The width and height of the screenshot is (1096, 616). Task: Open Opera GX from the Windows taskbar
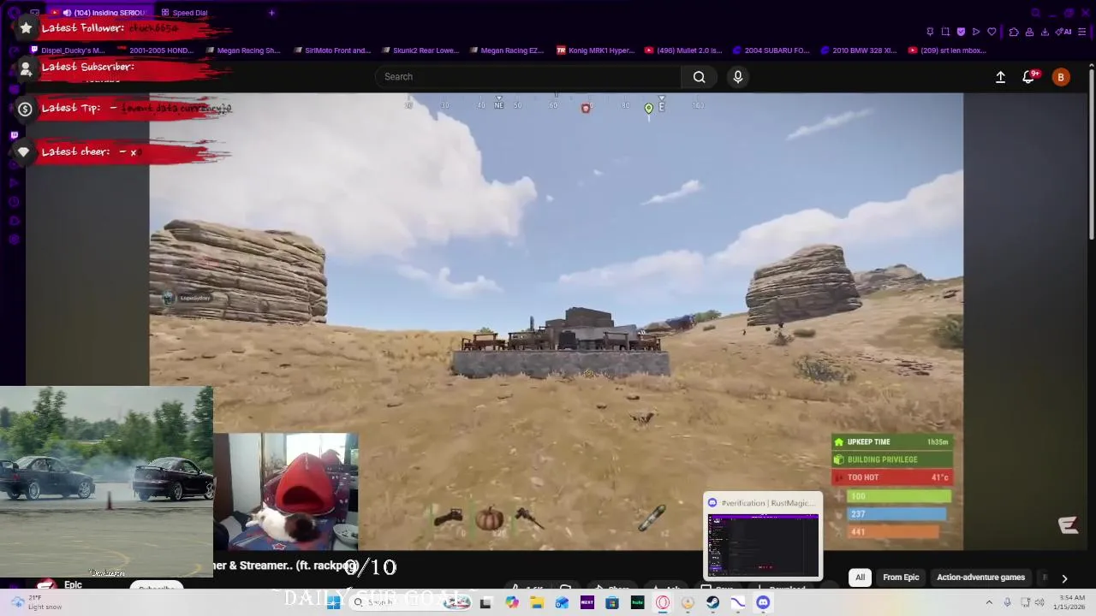pyautogui.click(x=663, y=602)
